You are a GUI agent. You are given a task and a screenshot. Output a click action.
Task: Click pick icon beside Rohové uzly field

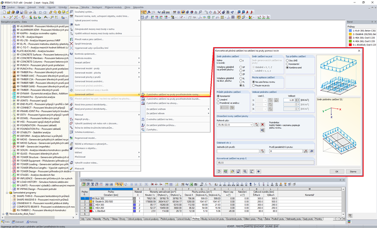pos(256,125)
